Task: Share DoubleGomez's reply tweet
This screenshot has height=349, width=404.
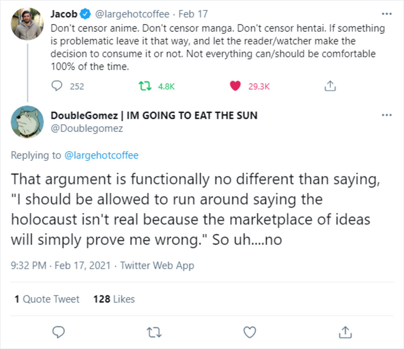Action: 345,332
